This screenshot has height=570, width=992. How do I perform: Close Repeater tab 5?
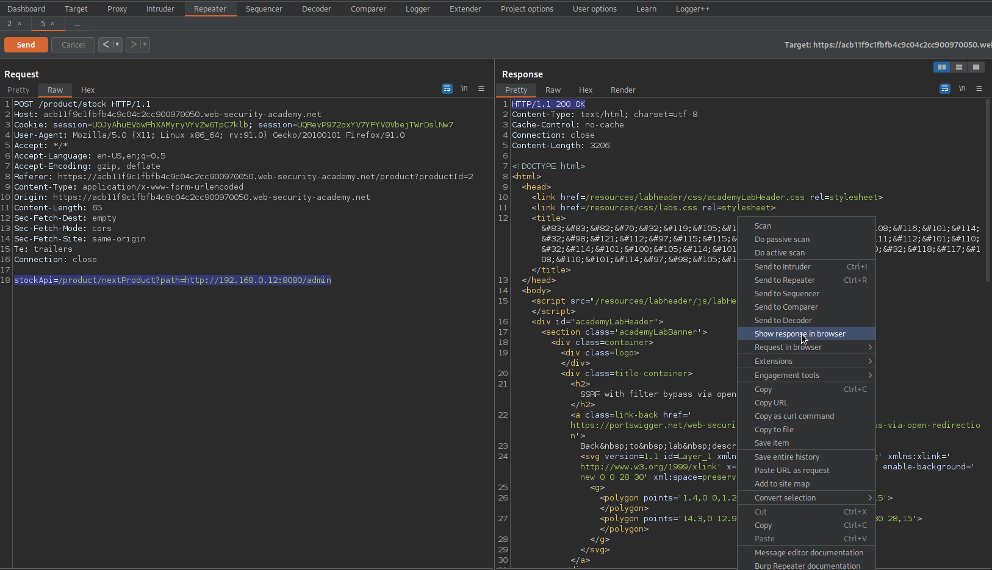coord(53,24)
